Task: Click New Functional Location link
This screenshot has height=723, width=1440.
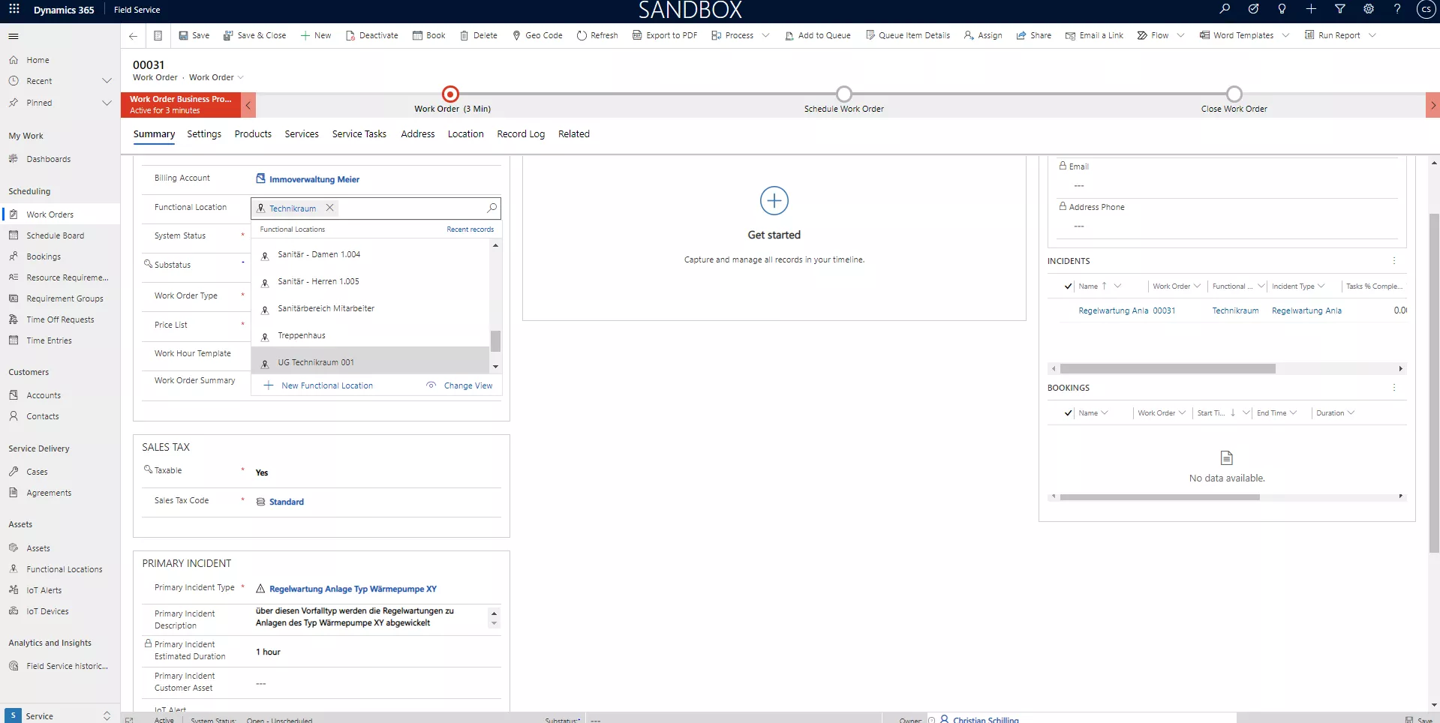Action: [326, 385]
